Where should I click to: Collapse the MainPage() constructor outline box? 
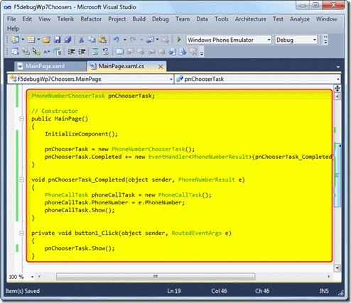tap(21, 119)
